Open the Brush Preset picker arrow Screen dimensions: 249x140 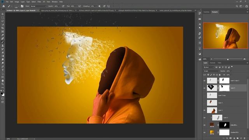pos(19,6)
